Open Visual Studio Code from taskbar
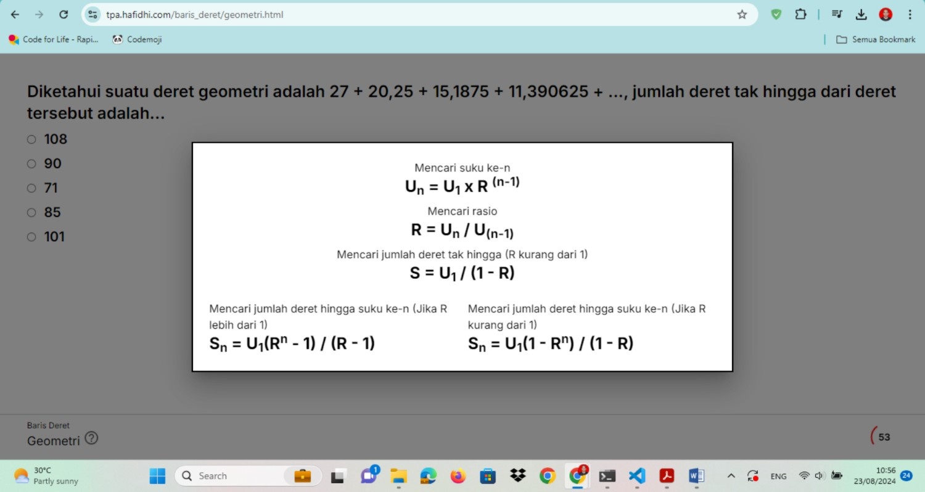 (x=637, y=476)
